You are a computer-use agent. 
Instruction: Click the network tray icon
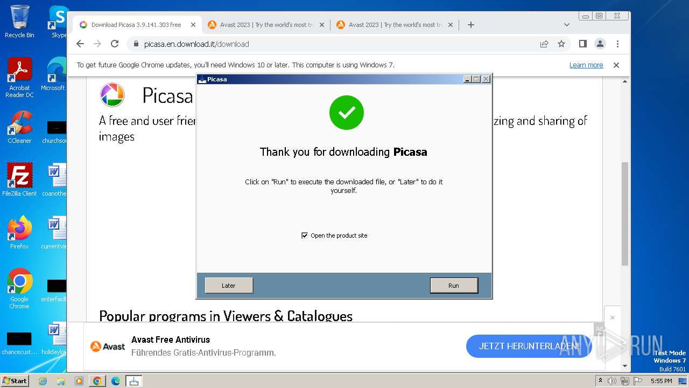(624, 381)
